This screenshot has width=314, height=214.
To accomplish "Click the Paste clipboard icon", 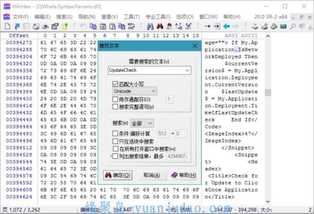I will coord(112,26).
